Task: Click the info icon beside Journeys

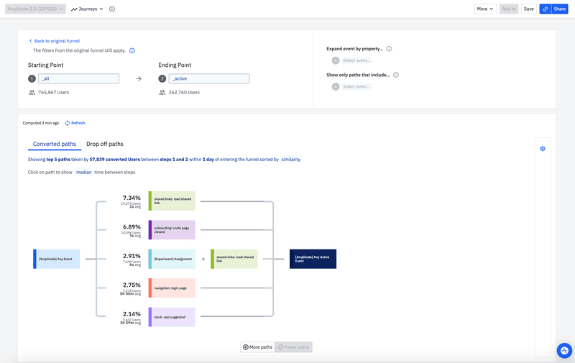Action: (112, 9)
